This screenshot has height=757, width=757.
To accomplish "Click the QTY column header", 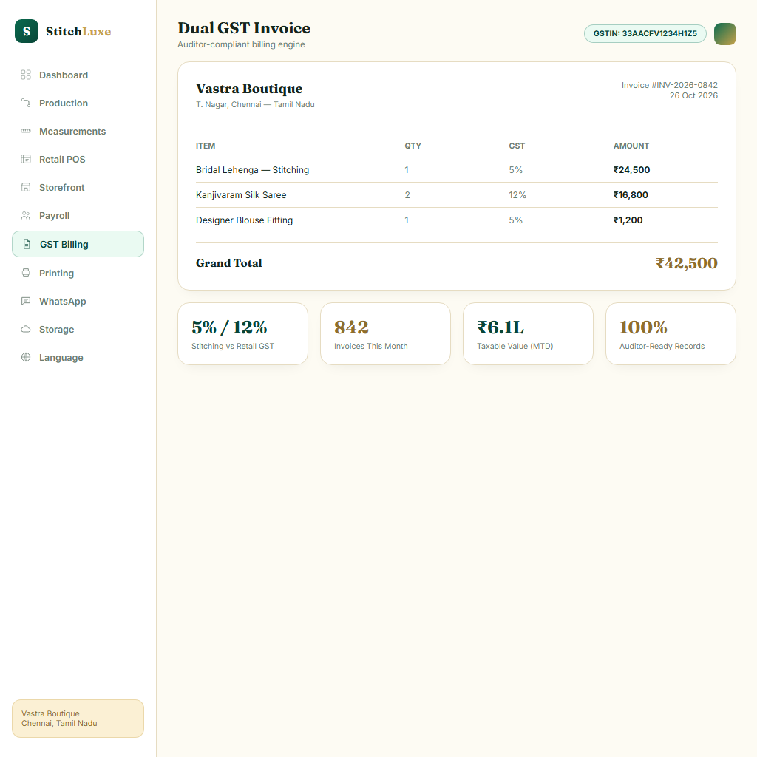I will point(413,146).
